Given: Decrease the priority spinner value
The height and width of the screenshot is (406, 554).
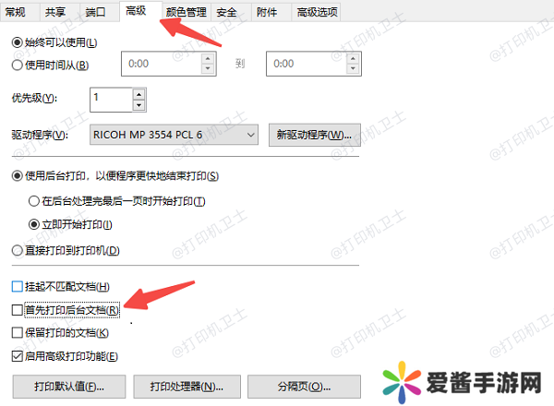Looking at the screenshot, I should pyautogui.click(x=138, y=105).
